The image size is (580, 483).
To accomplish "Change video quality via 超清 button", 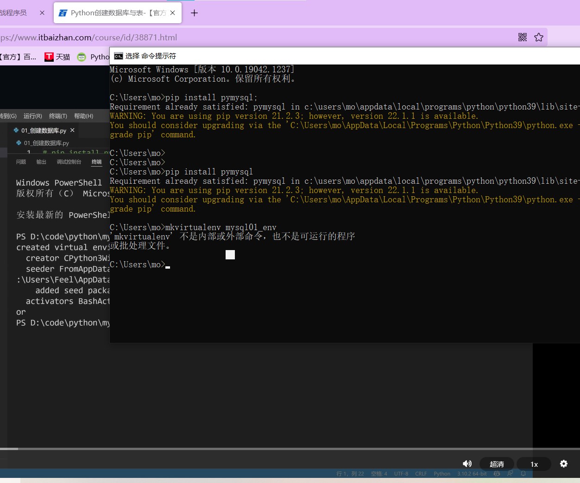I will [x=497, y=464].
